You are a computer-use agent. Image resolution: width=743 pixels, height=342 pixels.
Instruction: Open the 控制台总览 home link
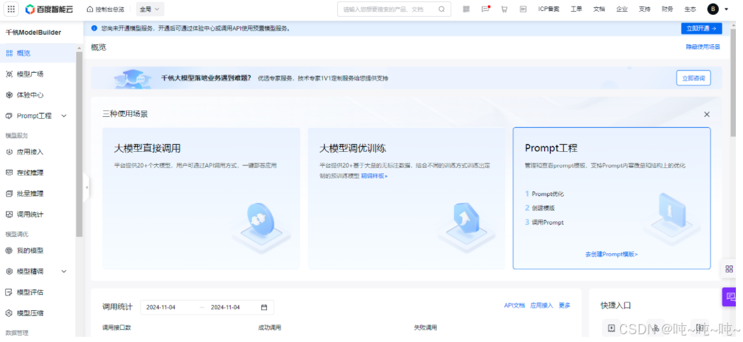(x=105, y=9)
